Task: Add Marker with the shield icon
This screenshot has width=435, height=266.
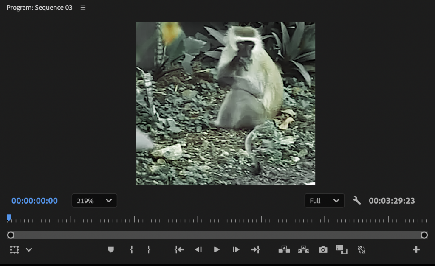Action: coord(111,249)
